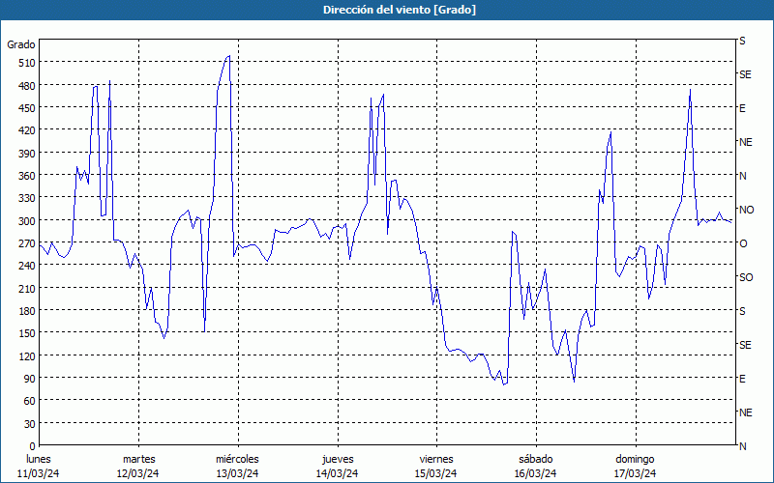Pick the 360 left-axis value
The height and width of the screenshot is (483, 774).
[27, 176]
